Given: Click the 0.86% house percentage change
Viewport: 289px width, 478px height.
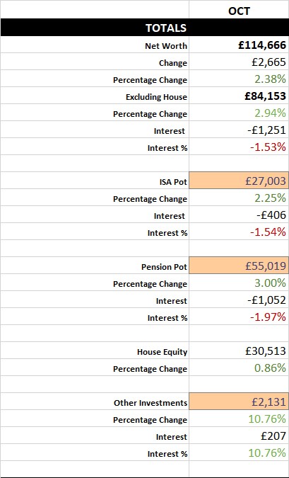Looking at the screenshot, I should [239, 368].
